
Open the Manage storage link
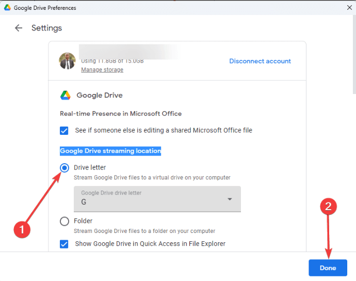102,70
